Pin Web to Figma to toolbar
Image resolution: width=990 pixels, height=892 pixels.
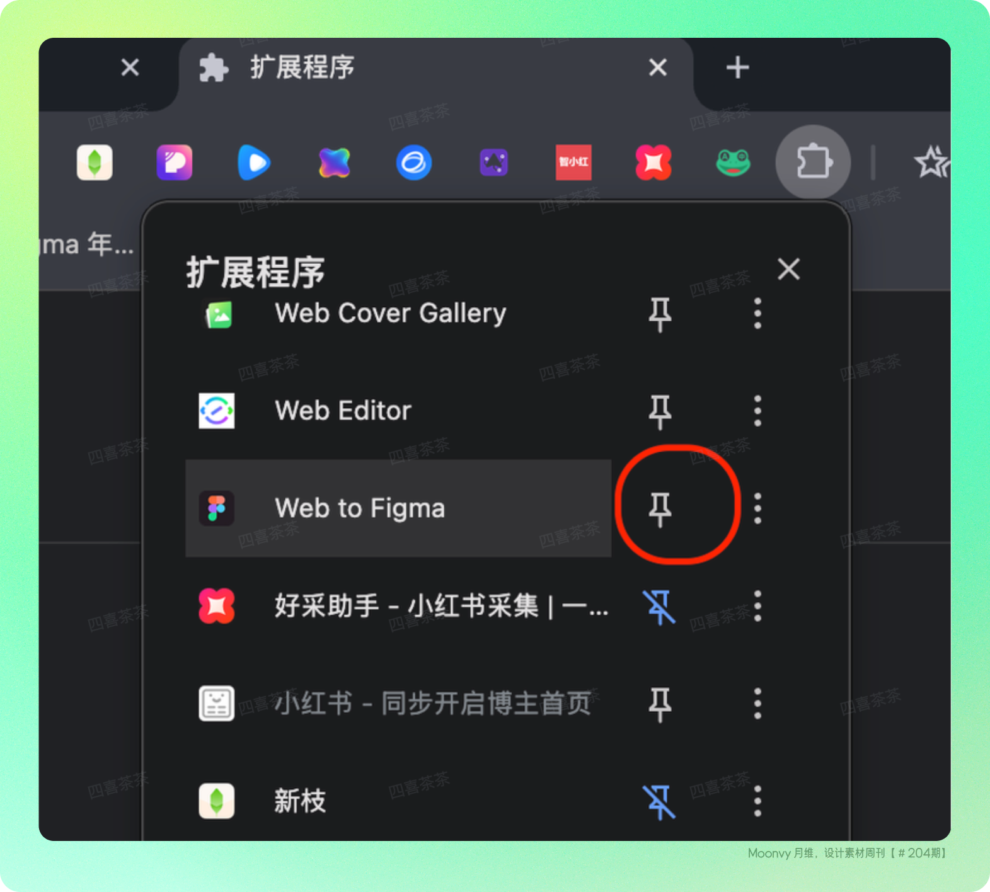click(x=660, y=508)
